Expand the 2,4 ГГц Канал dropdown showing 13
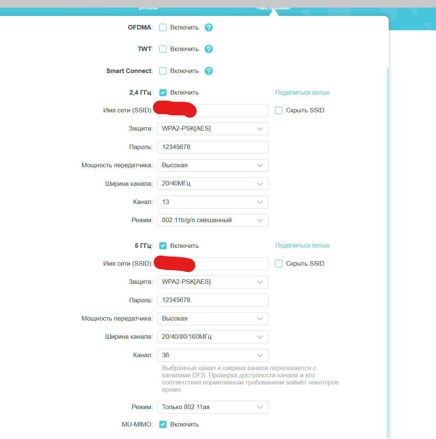This screenshot has height=439, width=436. (x=213, y=202)
